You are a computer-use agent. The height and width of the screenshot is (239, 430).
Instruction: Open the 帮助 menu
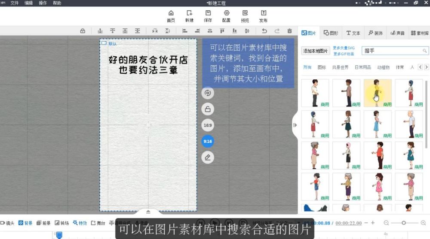tap(57, 3)
